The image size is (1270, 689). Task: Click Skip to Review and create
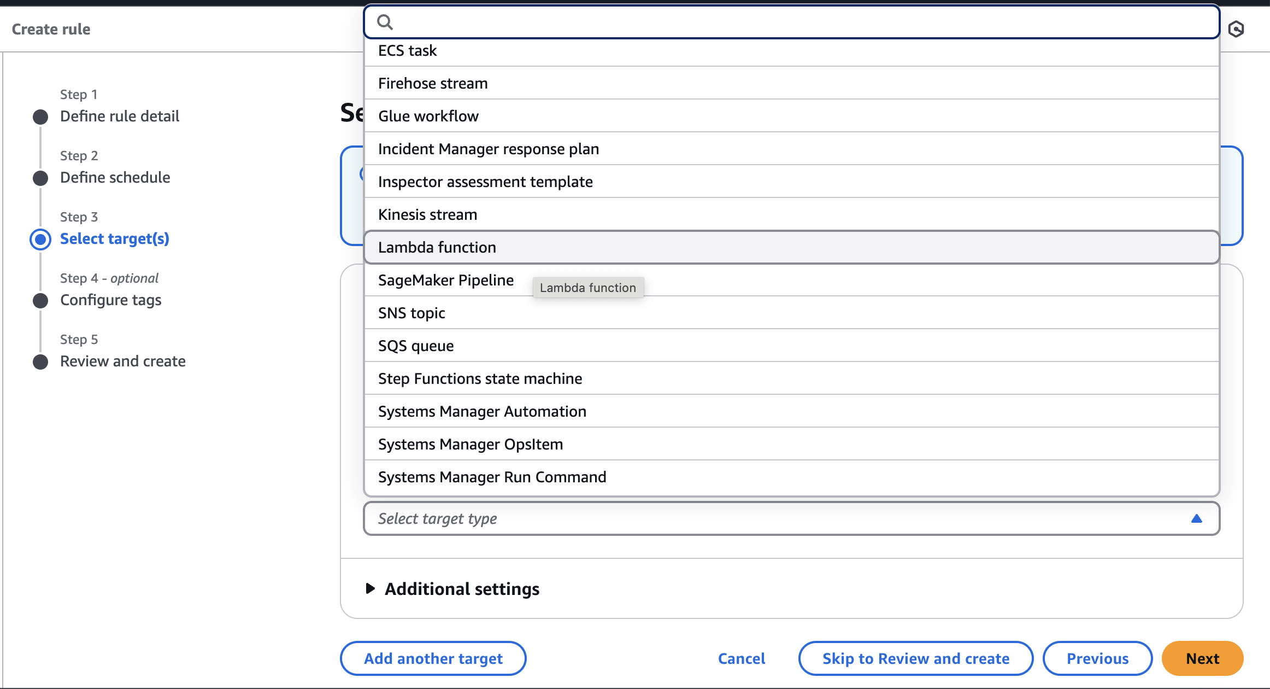(915, 658)
